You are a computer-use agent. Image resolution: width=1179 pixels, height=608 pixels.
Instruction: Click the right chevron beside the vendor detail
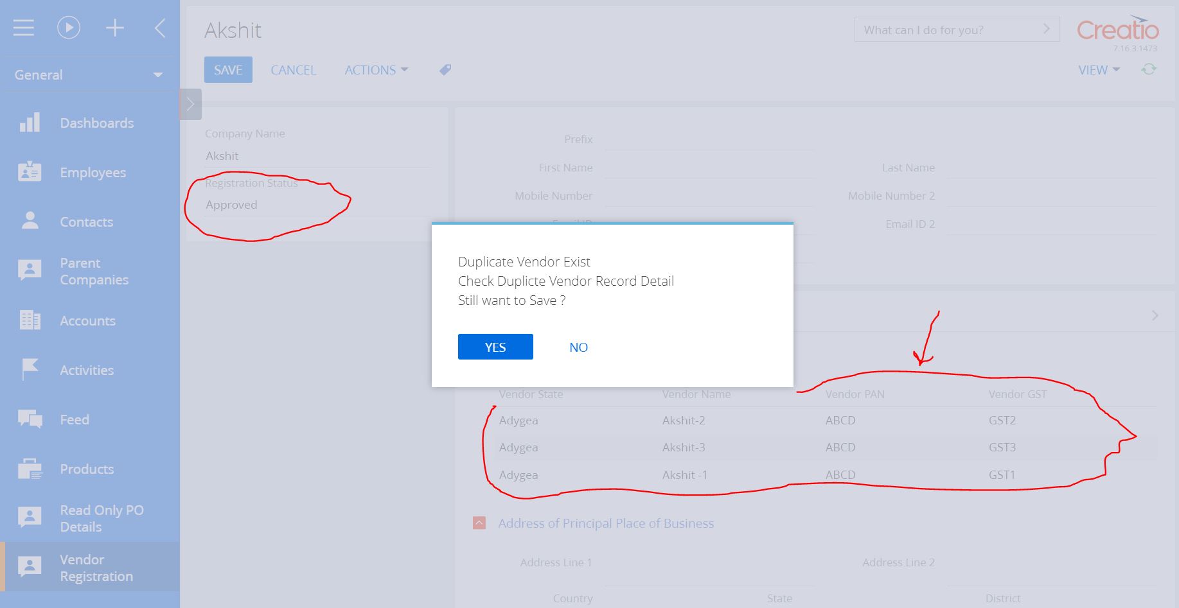click(1155, 315)
